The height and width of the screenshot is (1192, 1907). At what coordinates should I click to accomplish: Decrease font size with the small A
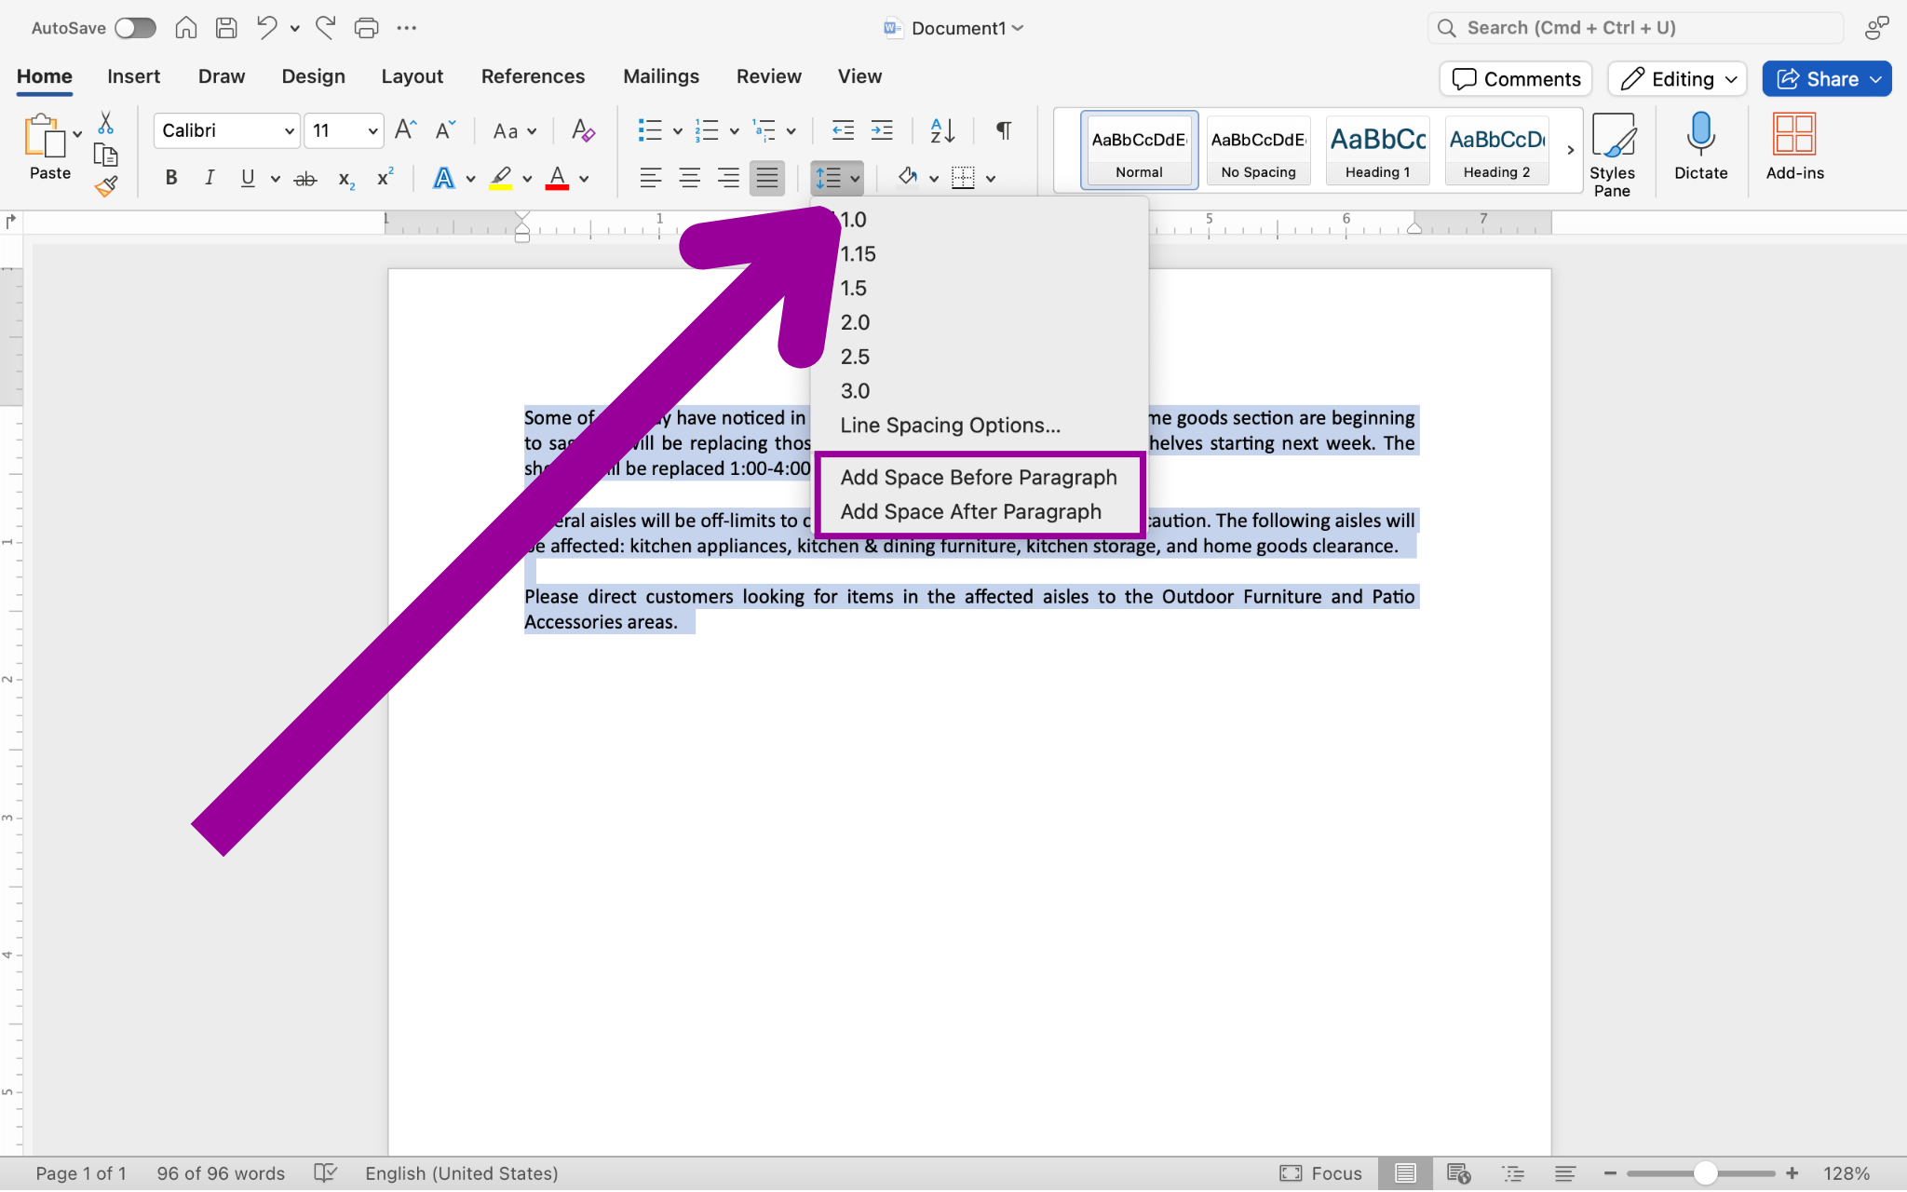[445, 130]
